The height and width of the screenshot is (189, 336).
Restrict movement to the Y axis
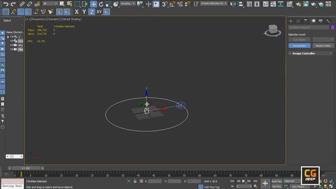84,12
